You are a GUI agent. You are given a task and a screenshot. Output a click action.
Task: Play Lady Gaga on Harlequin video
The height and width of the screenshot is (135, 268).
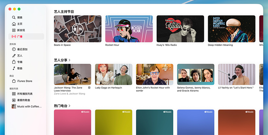click(113, 74)
